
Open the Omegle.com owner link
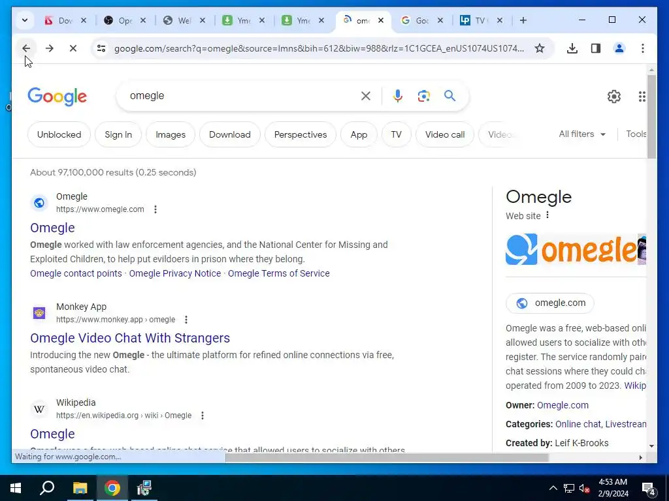click(563, 405)
